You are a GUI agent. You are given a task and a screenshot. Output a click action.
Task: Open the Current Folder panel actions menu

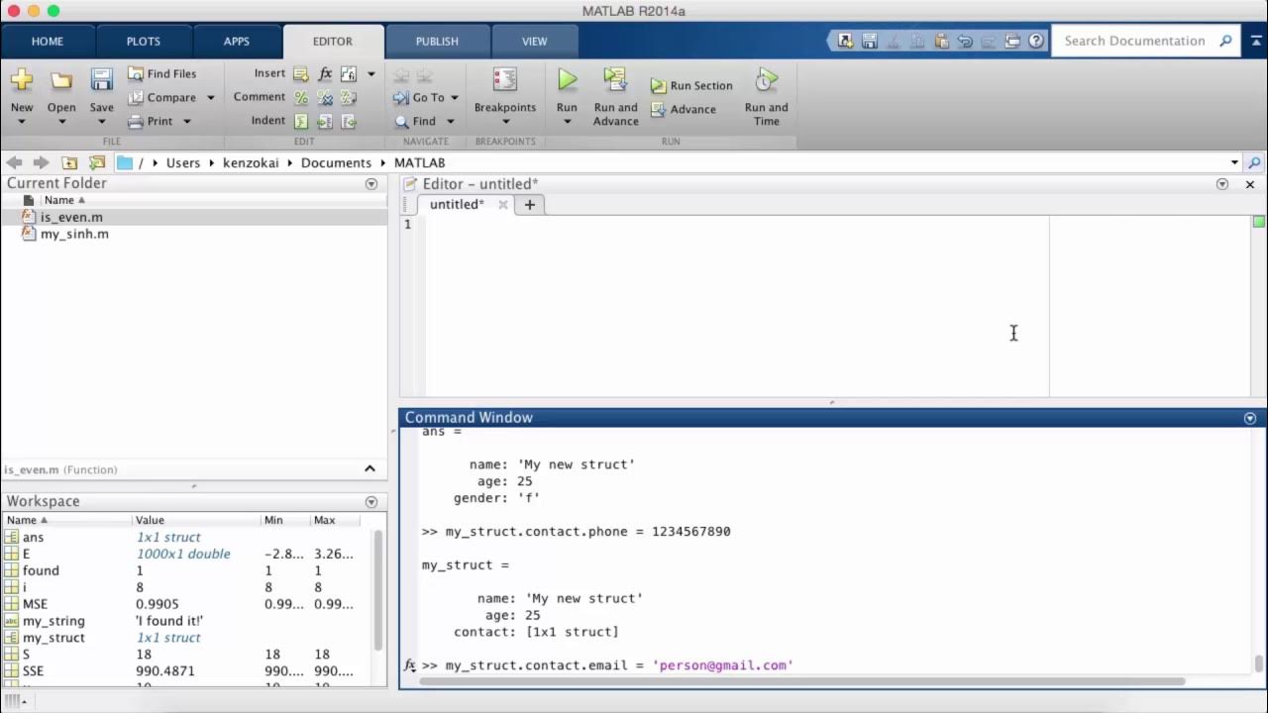coord(371,184)
